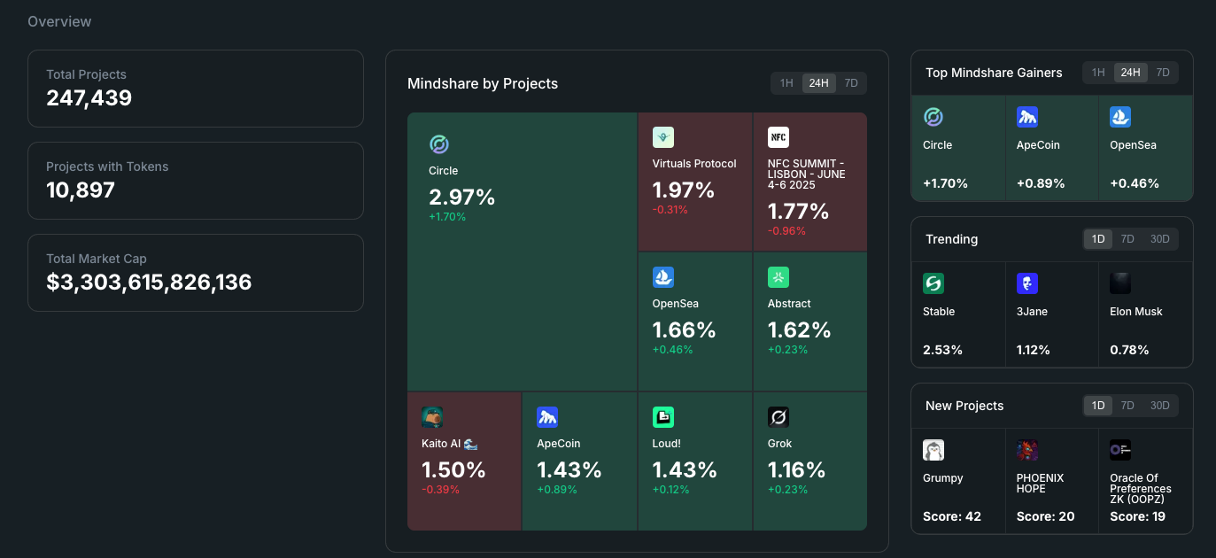Click the Abstract green icon in treemap
Viewport: 1216px width, 558px height.
[x=778, y=277]
